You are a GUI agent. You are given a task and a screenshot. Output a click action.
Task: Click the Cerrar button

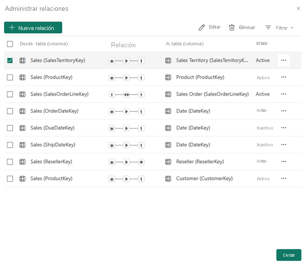pos(289,255)
